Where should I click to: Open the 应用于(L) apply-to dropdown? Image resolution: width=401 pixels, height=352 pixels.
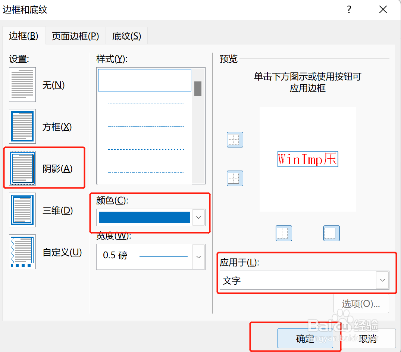(x=383, y=280)
